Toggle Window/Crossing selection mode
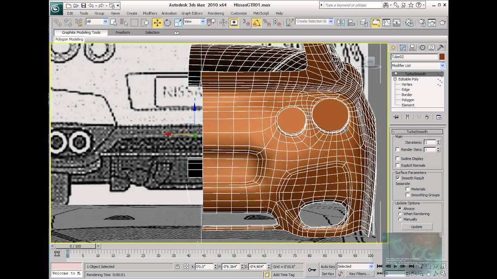The height and width of the screenshot is (279, 497). point(145,22)
